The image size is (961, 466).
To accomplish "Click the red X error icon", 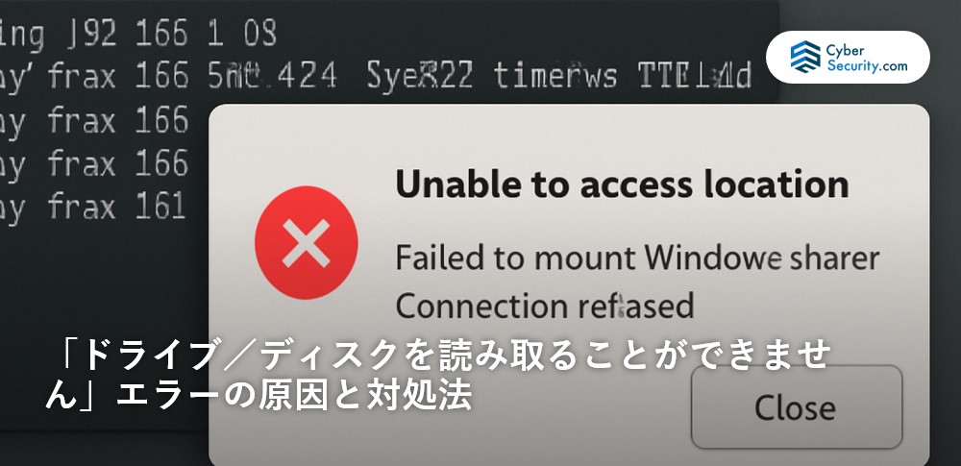I will pos(306,243).
